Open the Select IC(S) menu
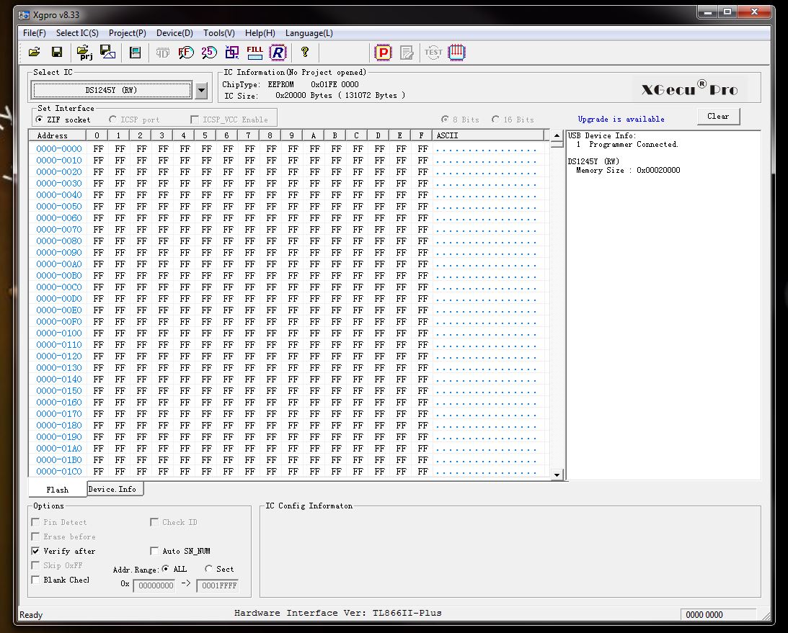 point(77,33)
